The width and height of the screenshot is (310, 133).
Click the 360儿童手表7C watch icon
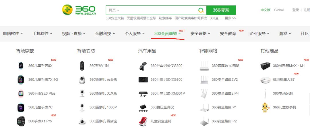pos(21,107)
